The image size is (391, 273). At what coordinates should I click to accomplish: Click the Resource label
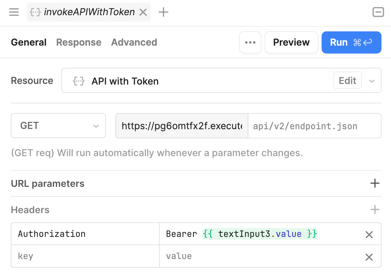tap(32, 80)
